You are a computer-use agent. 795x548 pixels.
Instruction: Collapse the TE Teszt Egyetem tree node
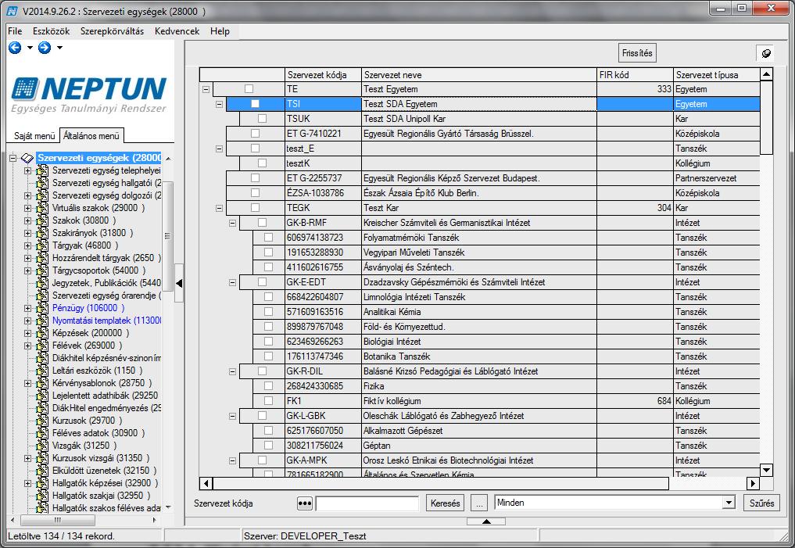(x=206, y=89)
